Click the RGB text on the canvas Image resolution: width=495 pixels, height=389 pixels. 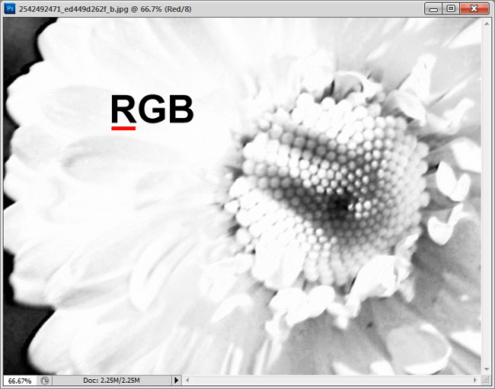[152, 109]
